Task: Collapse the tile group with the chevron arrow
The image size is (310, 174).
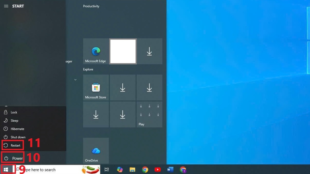Action: click(x=75, y=80)
